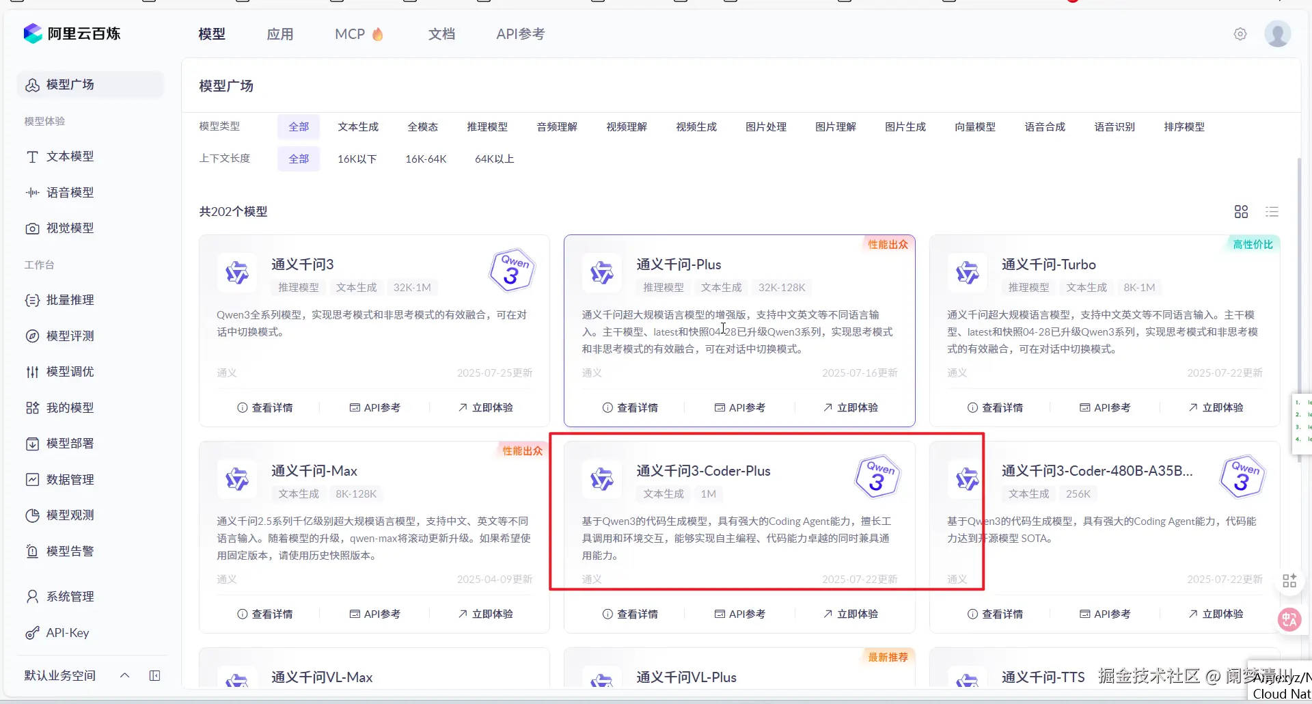Open the 文档 top navigation tab
The height and width of the screenshot is (704, 1312).
point(441,34)
